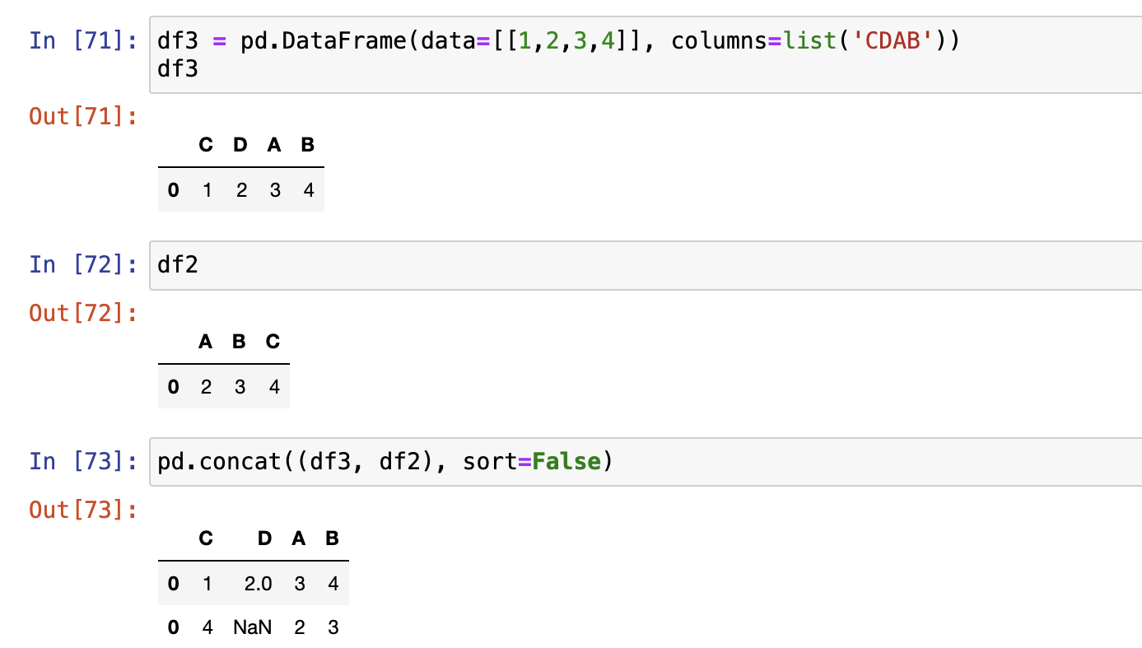Click value 4 under column C in Out[72]
Viewport: 1142px width, 648px height.
pos(274,387)
